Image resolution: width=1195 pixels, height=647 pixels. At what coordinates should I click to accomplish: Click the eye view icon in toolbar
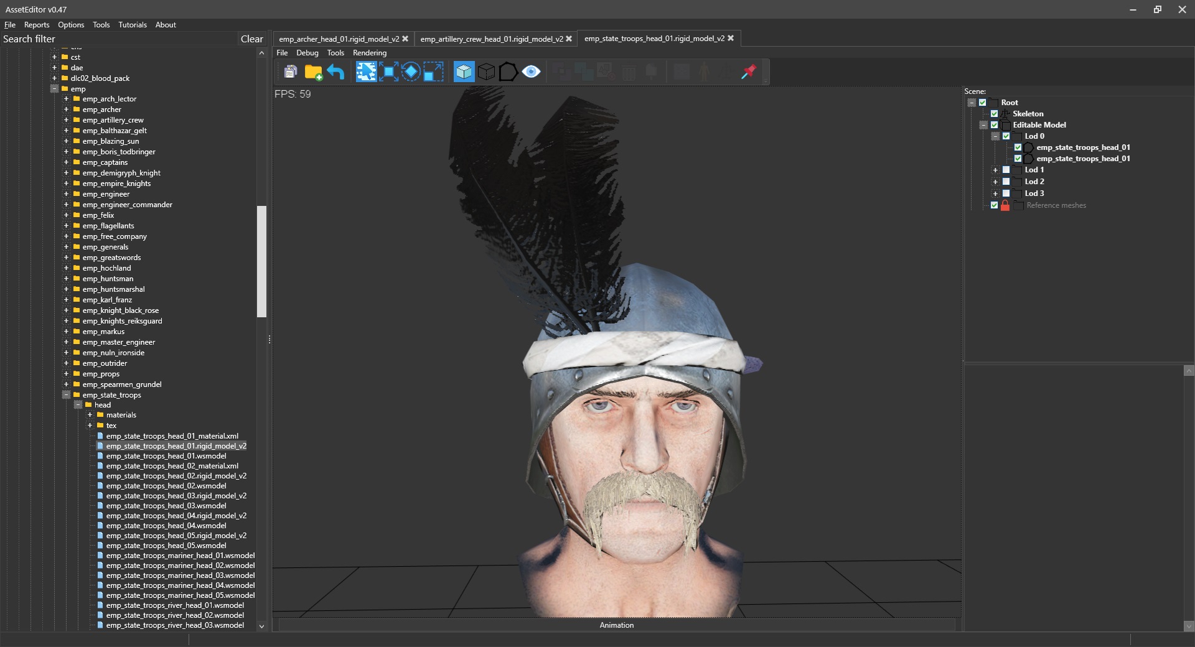pos(531,72)
